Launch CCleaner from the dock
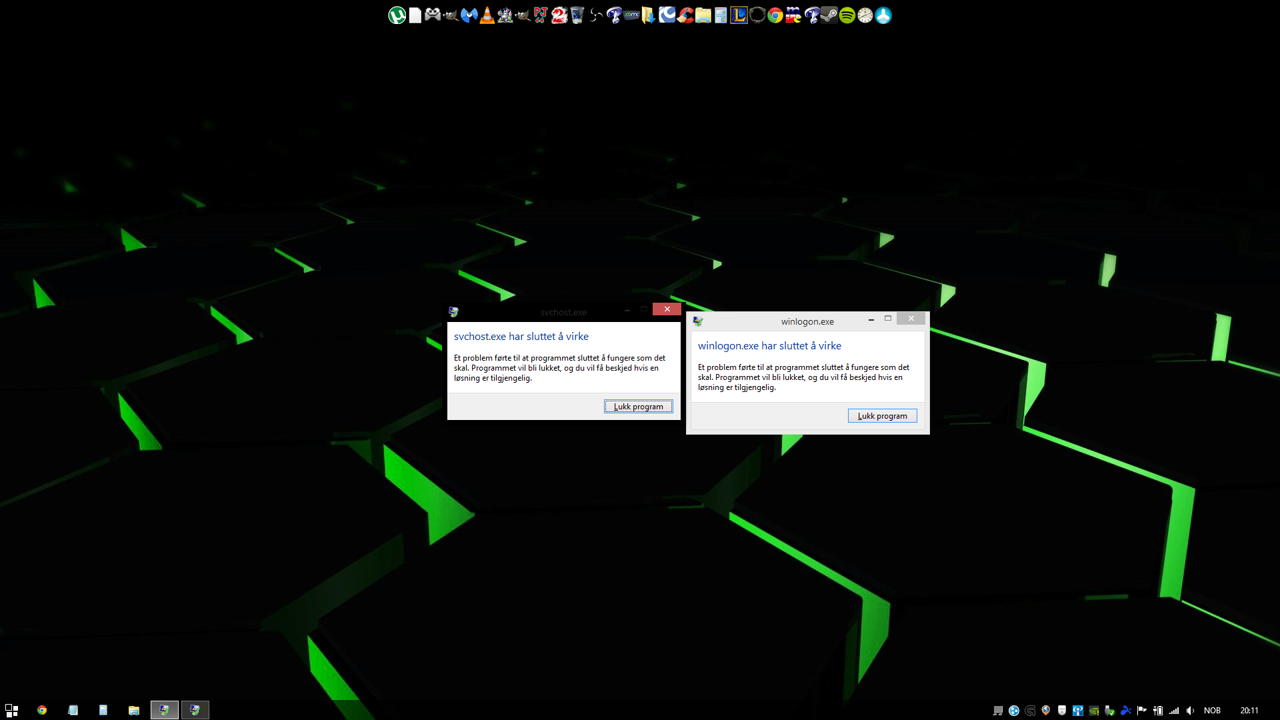Viewport: 1280px width, 720px height. click(685, 15)
